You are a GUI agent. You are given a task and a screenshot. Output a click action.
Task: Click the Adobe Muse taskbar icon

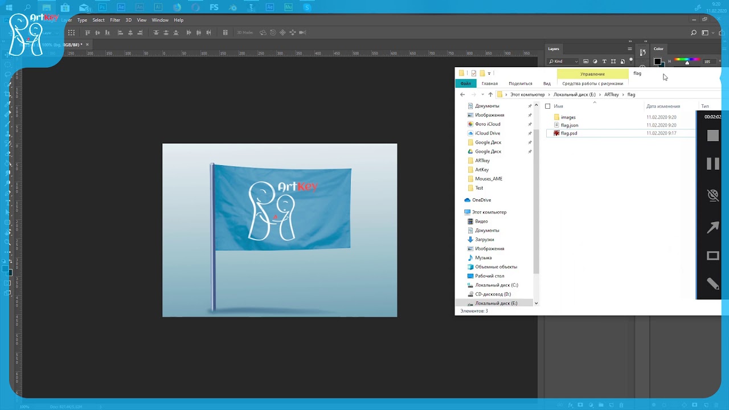(288, 7)
